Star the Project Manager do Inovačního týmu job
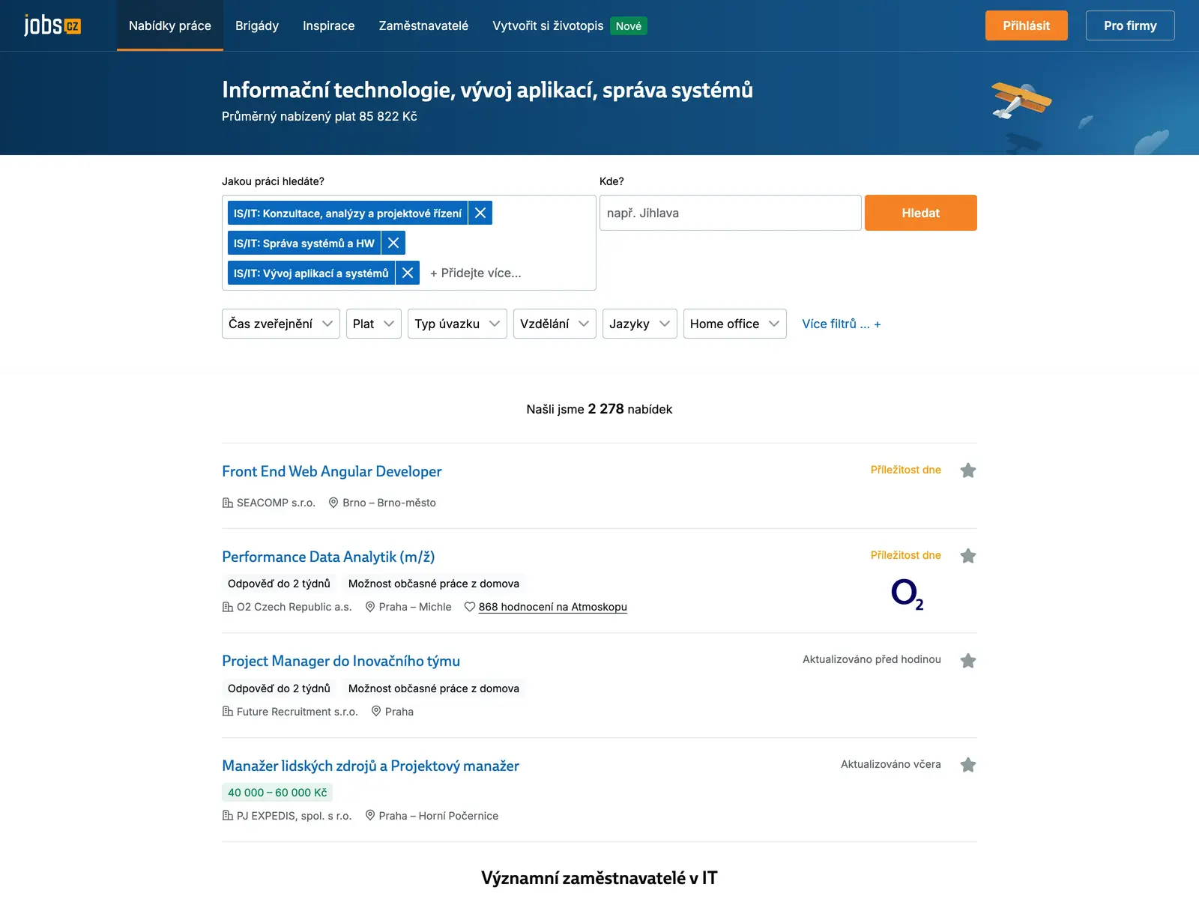 click(968, 661)
